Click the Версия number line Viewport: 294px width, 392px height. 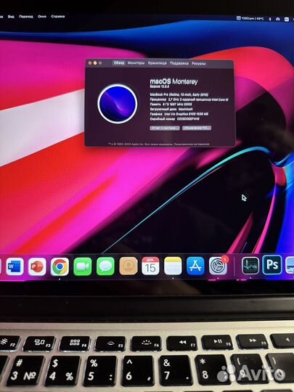tap(160, 86)
